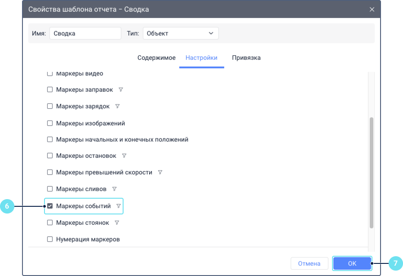This screenshot has width=403, height=276.
Task: Open filter for Маркеры превышений скорости
Action: point(160,172)
